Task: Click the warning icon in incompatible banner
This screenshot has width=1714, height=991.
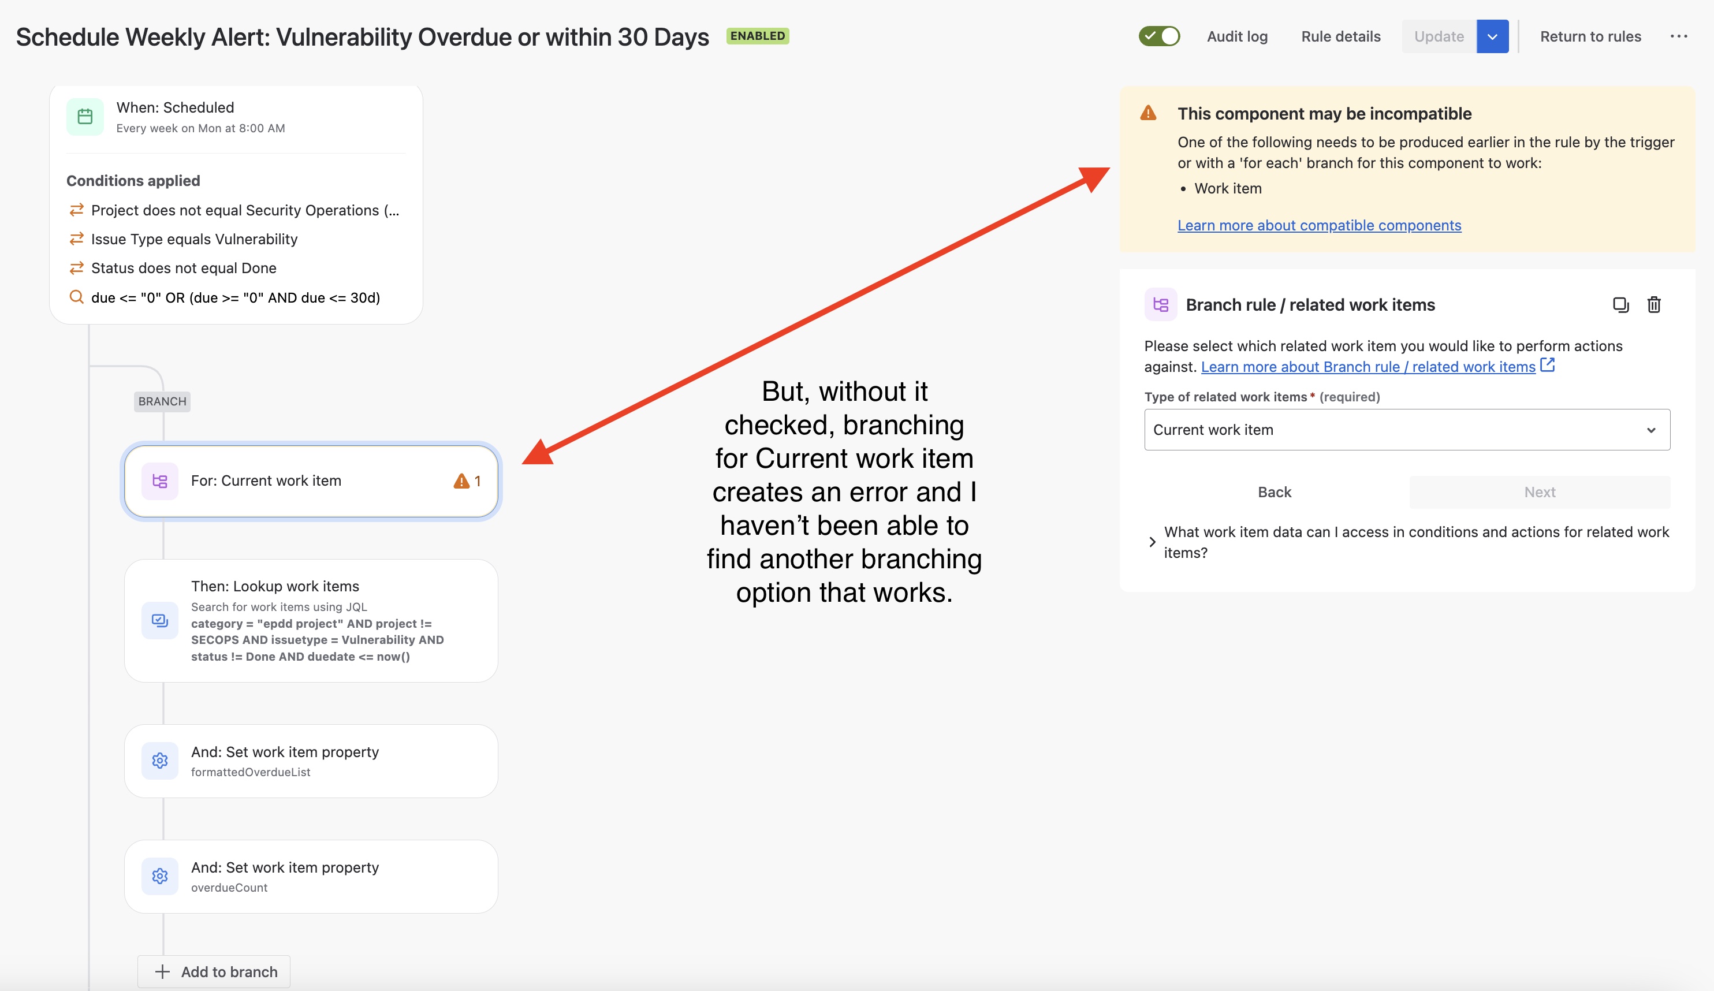Action: [x=1148, y=113]
